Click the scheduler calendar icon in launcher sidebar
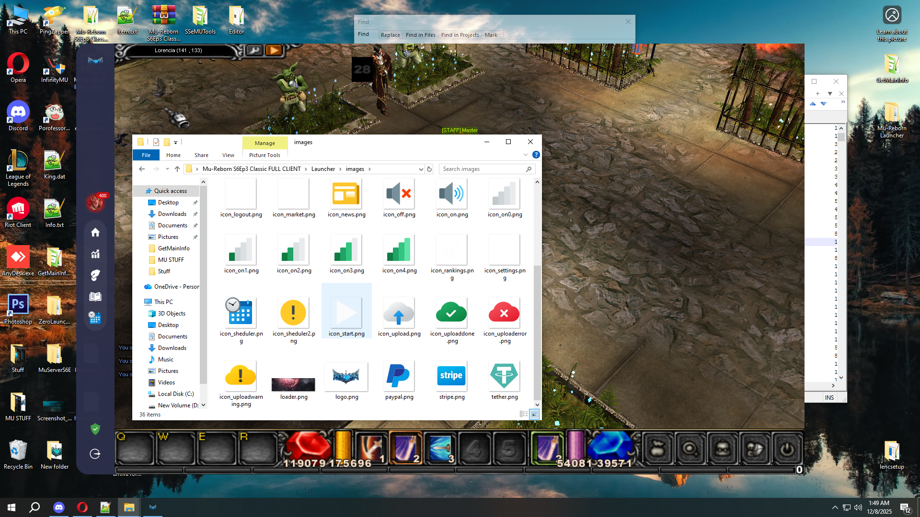The image size is (920, 517). 95,317
